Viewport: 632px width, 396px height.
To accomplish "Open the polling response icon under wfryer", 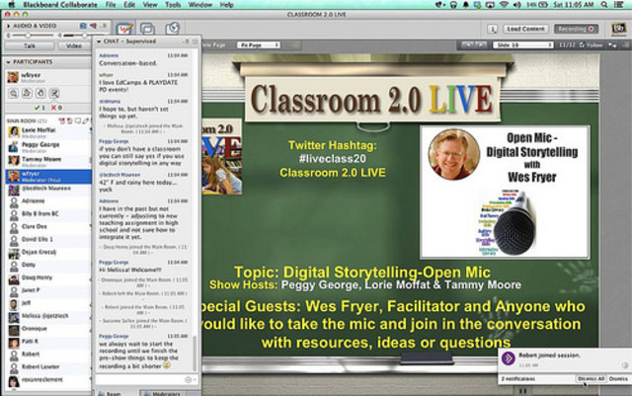I will point(54,94).
